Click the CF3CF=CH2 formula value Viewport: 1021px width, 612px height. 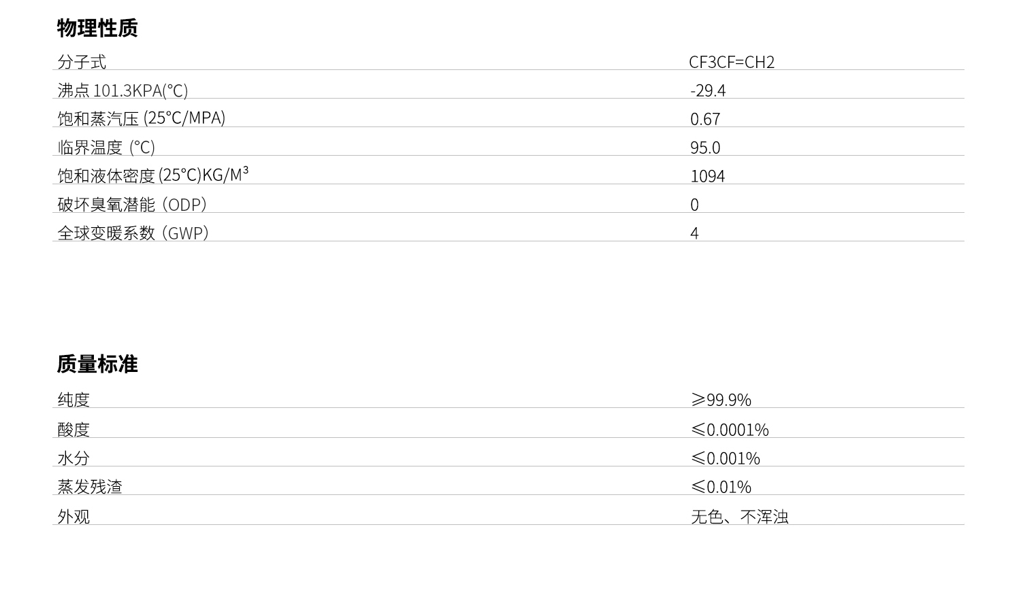[732, 62]
